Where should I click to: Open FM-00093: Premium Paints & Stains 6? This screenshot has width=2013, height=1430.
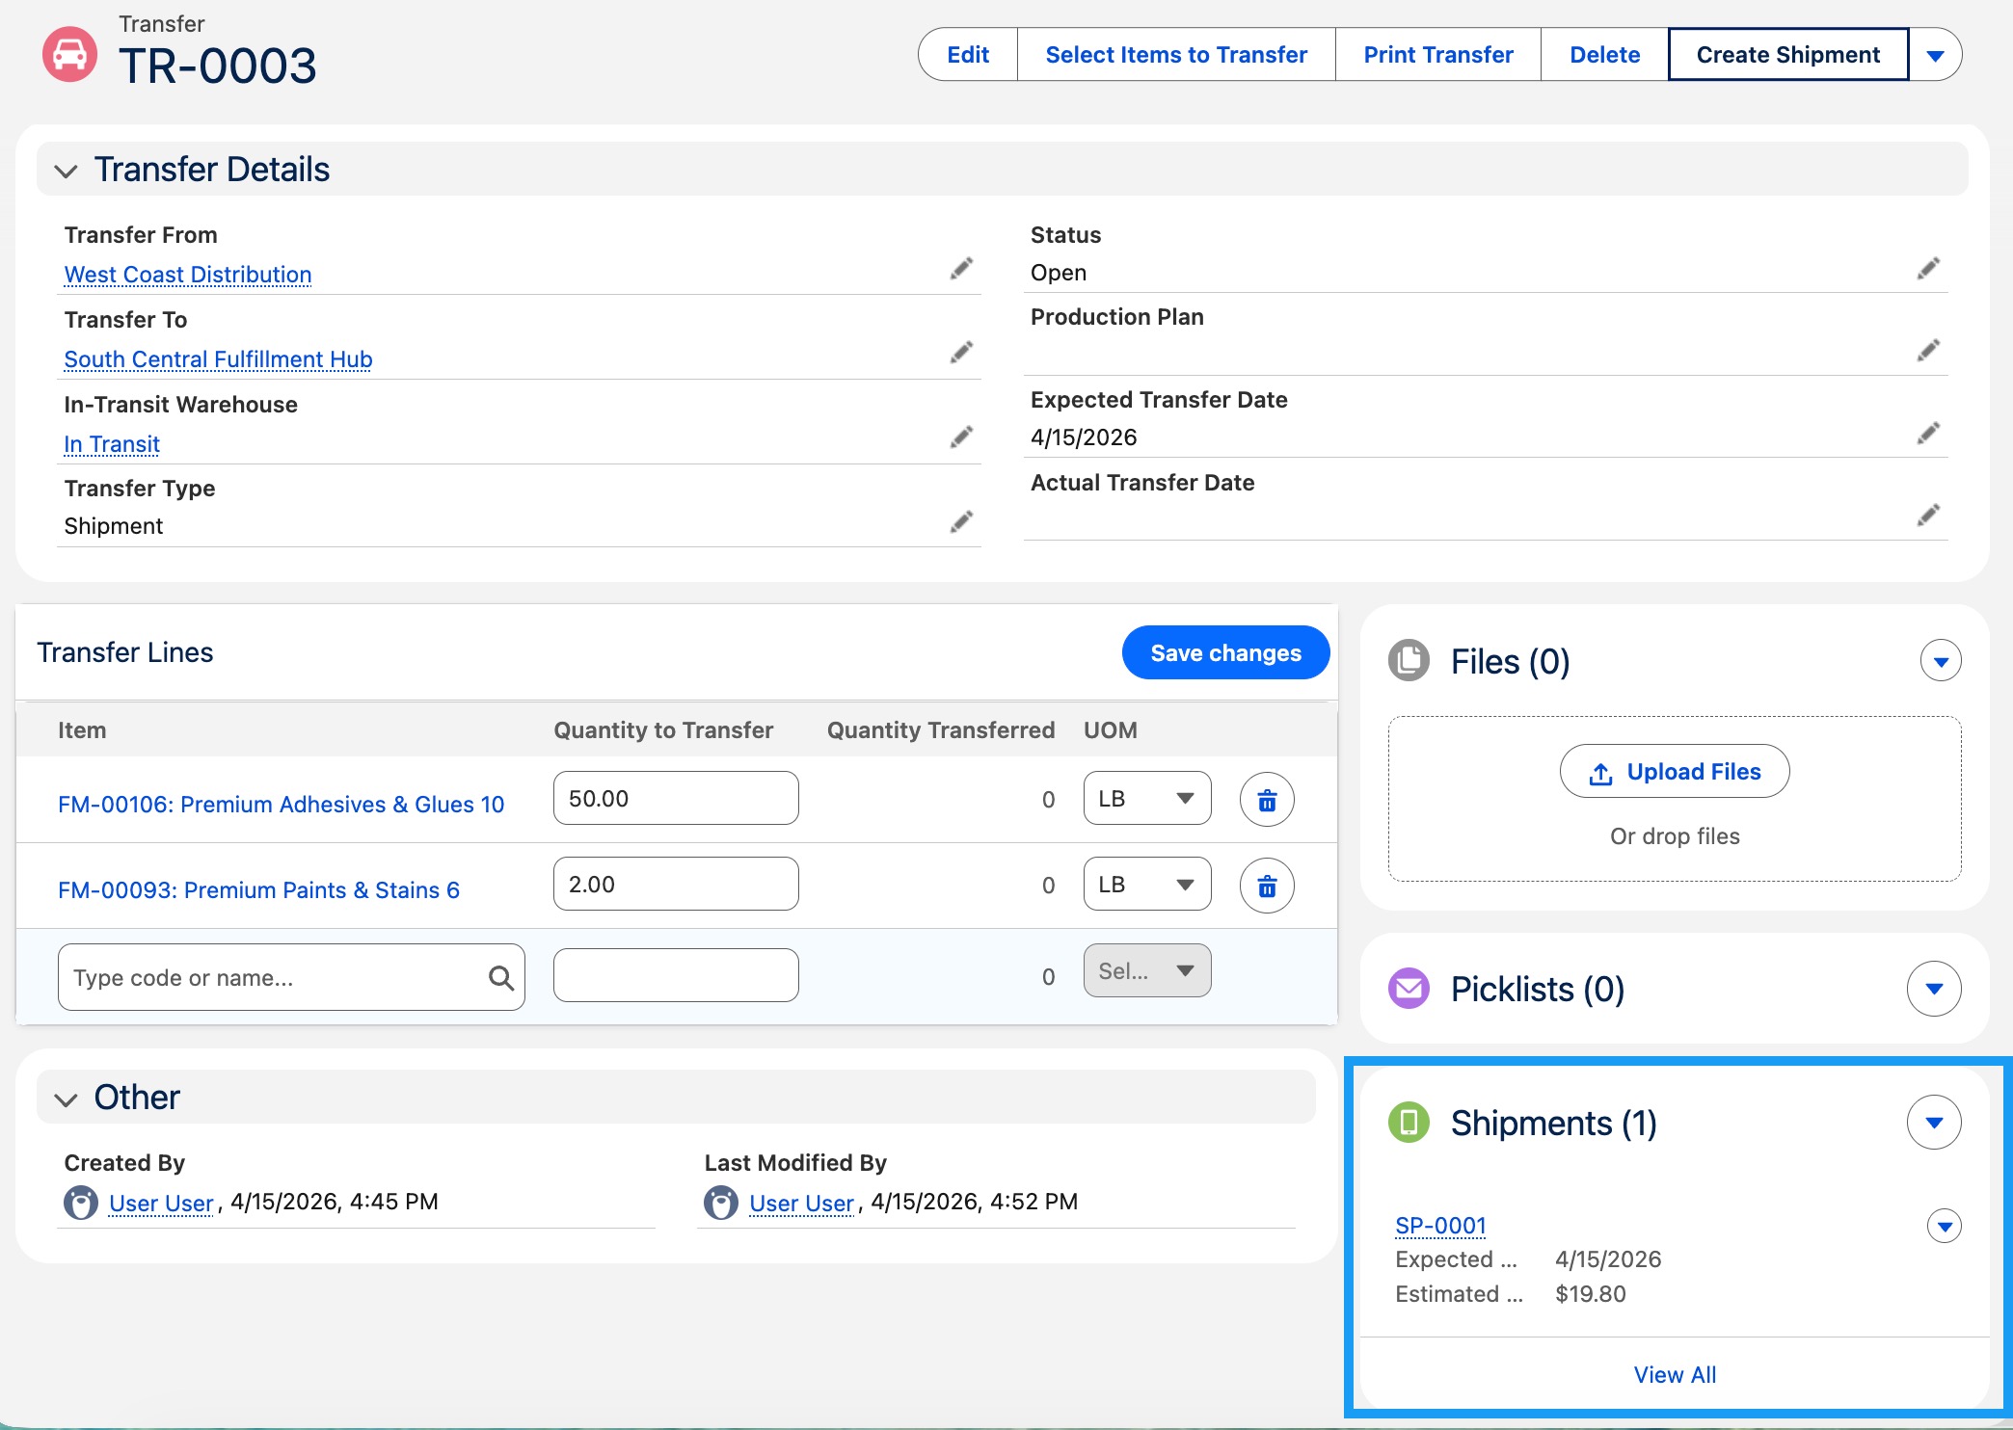pos(258,890)
